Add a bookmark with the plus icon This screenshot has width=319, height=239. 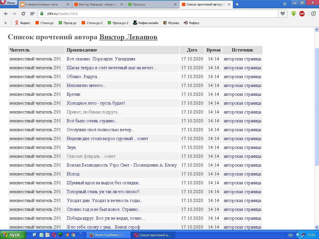(5, 23)
